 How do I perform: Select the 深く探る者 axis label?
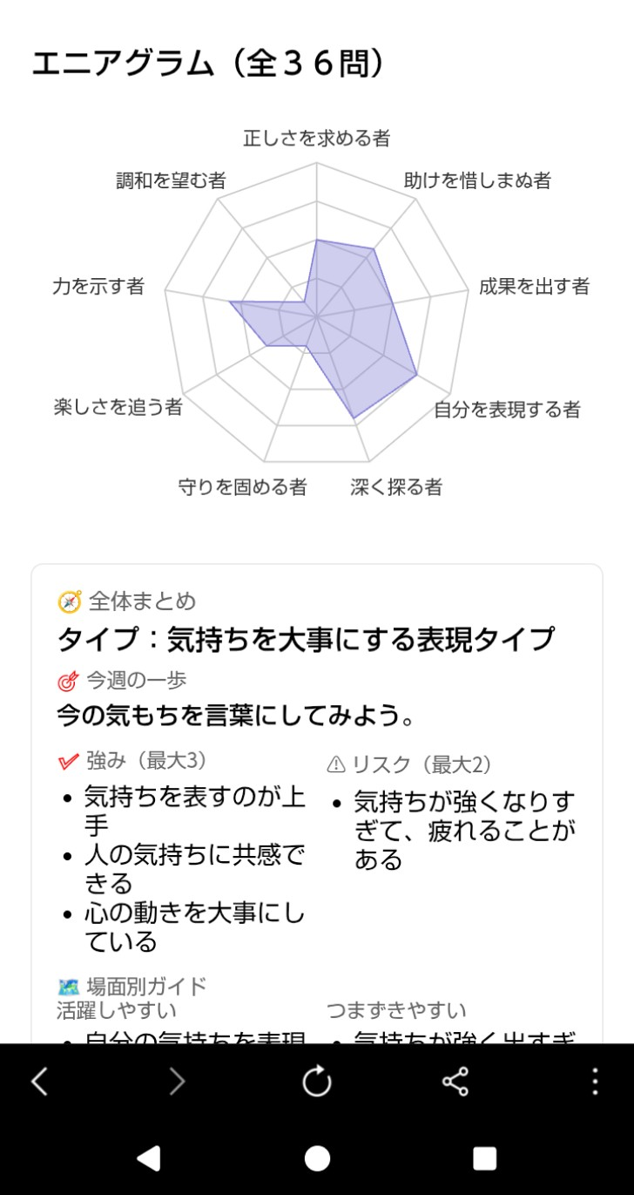point(396,486)
